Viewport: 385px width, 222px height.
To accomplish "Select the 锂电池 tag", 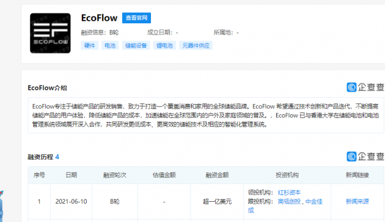I will click(164, 45).
